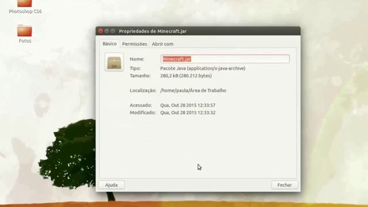Click the Nome: field label
Screen dimensions: 368x207
(137, 59)
